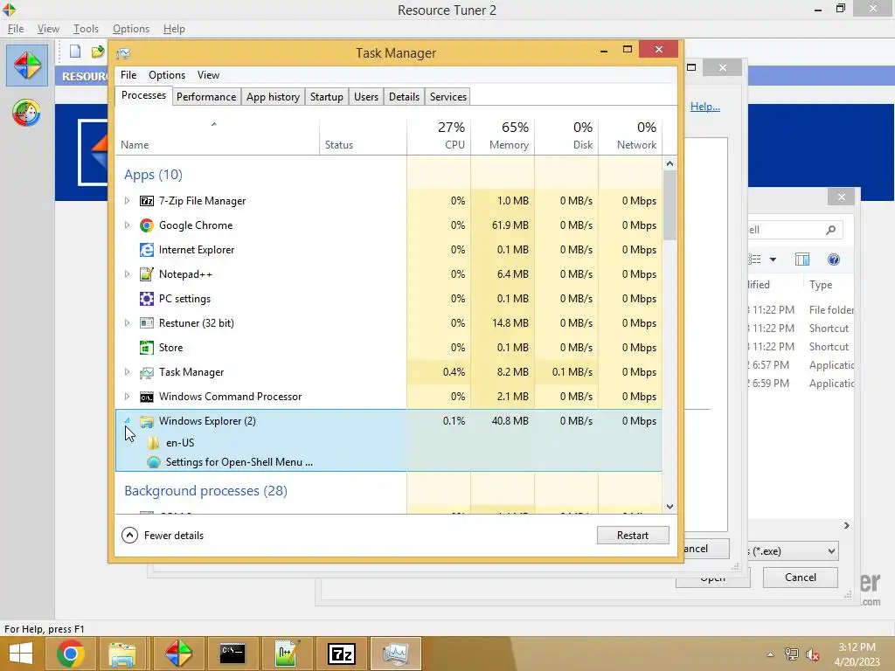Sort processes by the CPU column
Screen dimensions: 895x671
point(439,135)
